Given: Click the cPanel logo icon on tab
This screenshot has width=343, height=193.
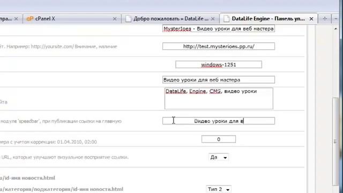Looking at the screenshot, I should [30, 19].
